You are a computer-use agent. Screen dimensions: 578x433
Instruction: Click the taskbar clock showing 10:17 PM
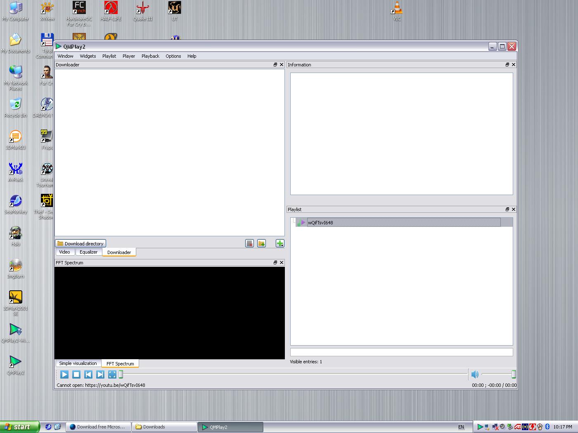pos(563,427)
